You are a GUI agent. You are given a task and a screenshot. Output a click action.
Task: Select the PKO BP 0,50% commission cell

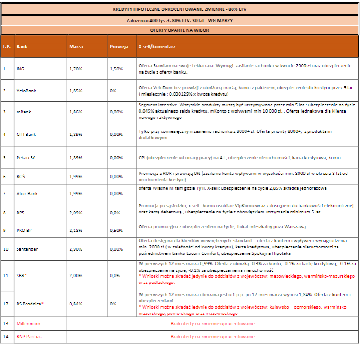point(116,230)
